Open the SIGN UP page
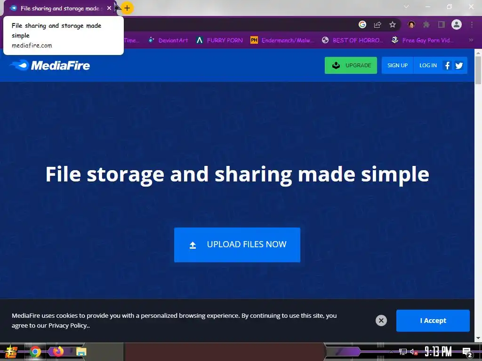Screen dimensions: 482x361 (397, 65)
